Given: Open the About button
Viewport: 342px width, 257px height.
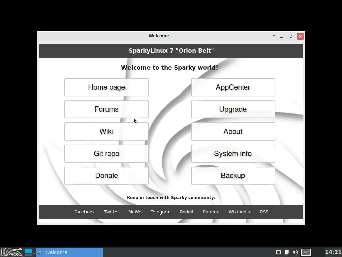Looking at the screenshot, I should pos(233,131).
